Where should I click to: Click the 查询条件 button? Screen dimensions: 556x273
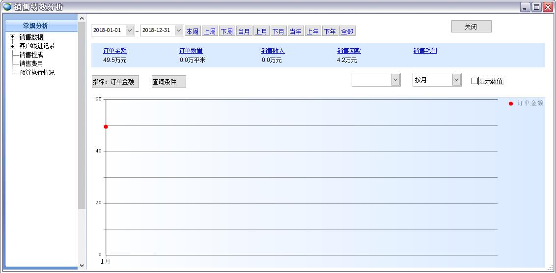(x=168, y=82)
